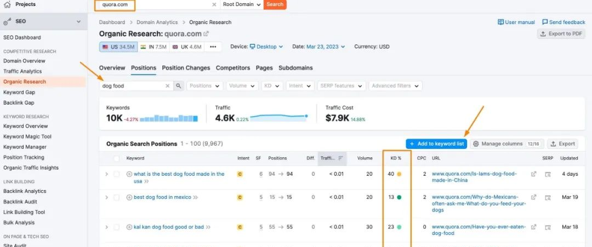Run the keyword filter search magnifier
Image resolution: width=592 pixels, height=247 pixels.
coord(178,86)
